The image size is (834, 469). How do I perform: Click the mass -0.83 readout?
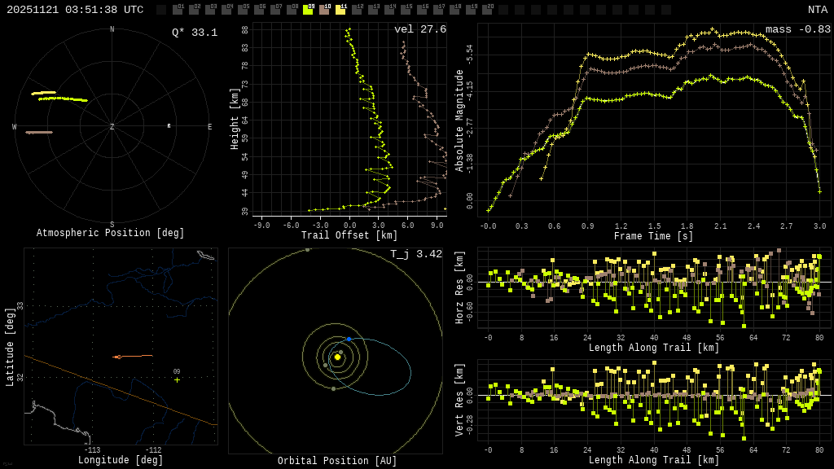click(797, 29)
